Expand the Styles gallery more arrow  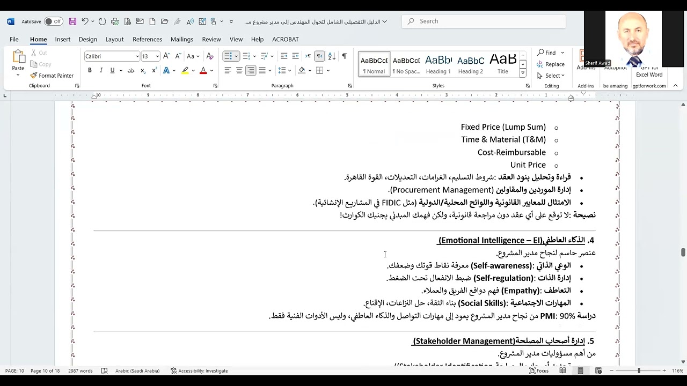tap(523, 73)
